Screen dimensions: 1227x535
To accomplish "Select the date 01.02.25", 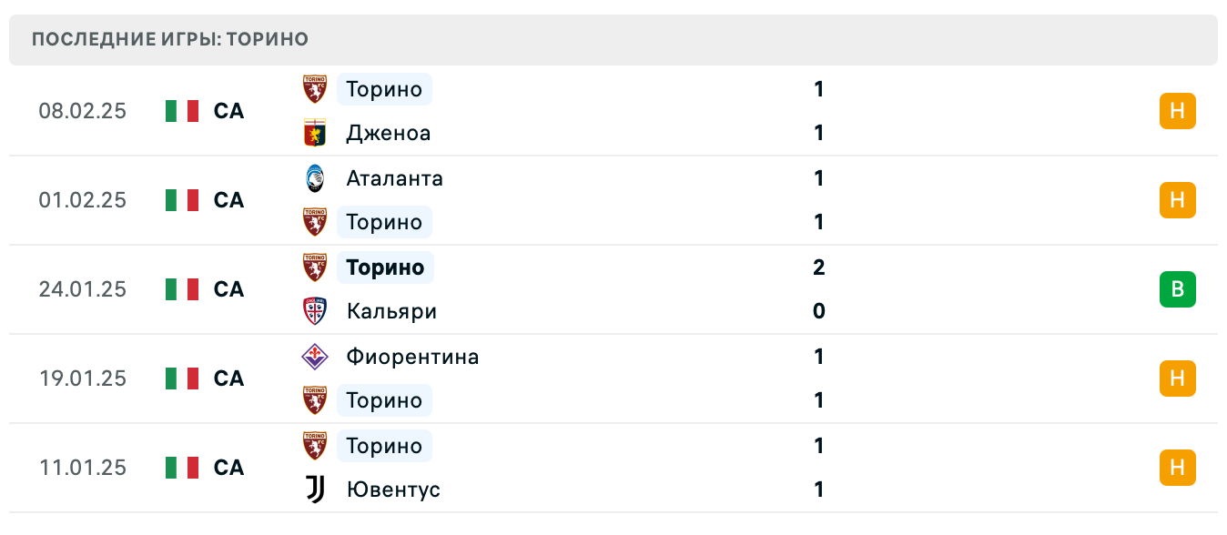I will 83,200.
